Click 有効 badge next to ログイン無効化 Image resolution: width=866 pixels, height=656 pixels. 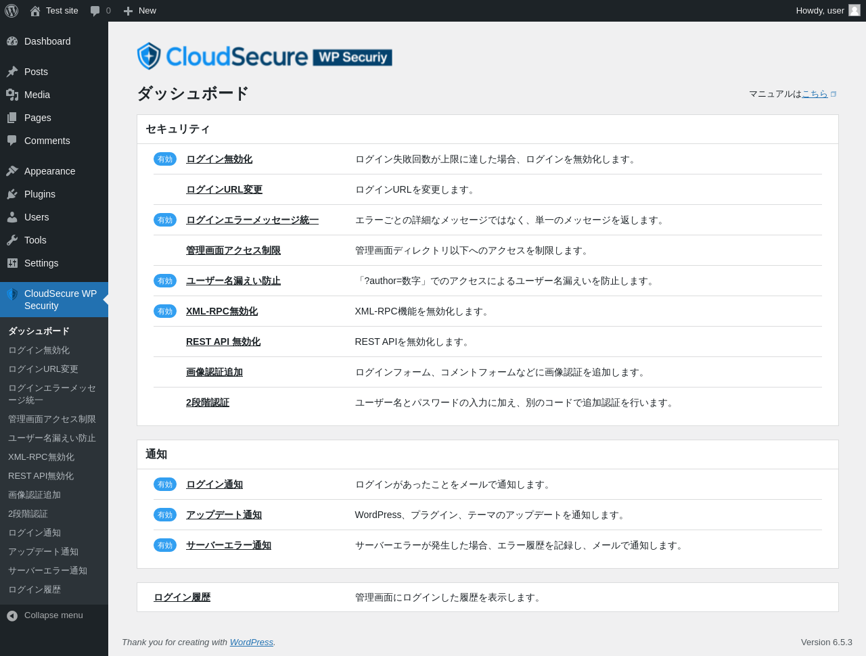coord(165,159)
